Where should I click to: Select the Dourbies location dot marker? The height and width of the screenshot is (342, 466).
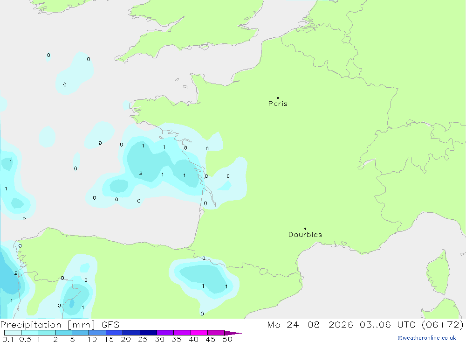pyautogui.click(x=305, y=229)
